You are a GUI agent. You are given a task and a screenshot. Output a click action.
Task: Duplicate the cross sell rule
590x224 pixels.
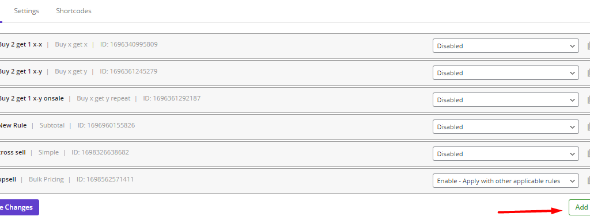[x=588, y=154]
